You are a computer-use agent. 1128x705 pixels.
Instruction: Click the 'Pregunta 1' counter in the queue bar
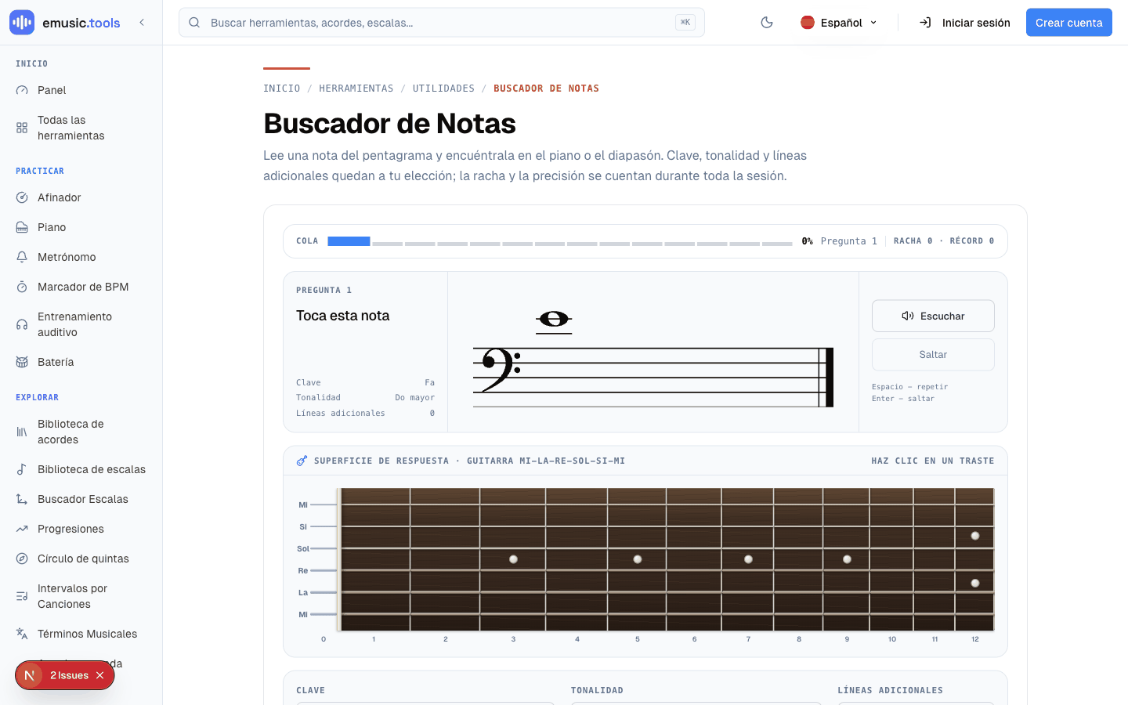pyautogui.click(x=848, y=241)
